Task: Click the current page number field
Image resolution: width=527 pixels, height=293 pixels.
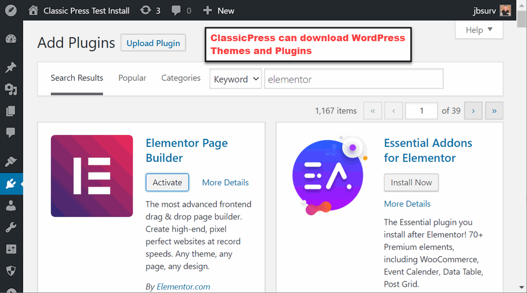Action: click(422, 111)
